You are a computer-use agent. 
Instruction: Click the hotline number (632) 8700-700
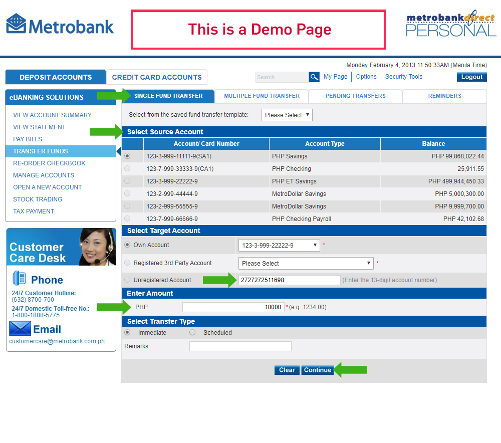pyautogui.click(x=33, y=300)
